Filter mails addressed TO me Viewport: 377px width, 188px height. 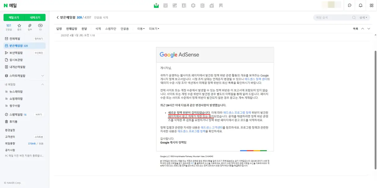pos(40,27)
